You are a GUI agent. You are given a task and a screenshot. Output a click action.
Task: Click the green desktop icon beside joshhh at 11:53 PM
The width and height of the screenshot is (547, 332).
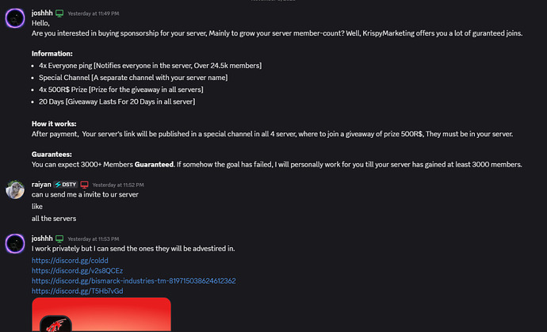[59, 239]
